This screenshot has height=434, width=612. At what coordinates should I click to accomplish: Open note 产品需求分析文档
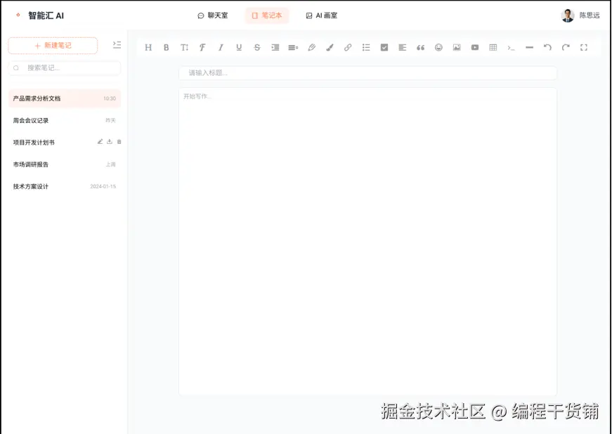[x=65, y=98]
